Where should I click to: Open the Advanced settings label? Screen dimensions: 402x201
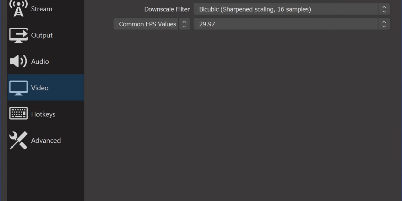pos(46,140)
